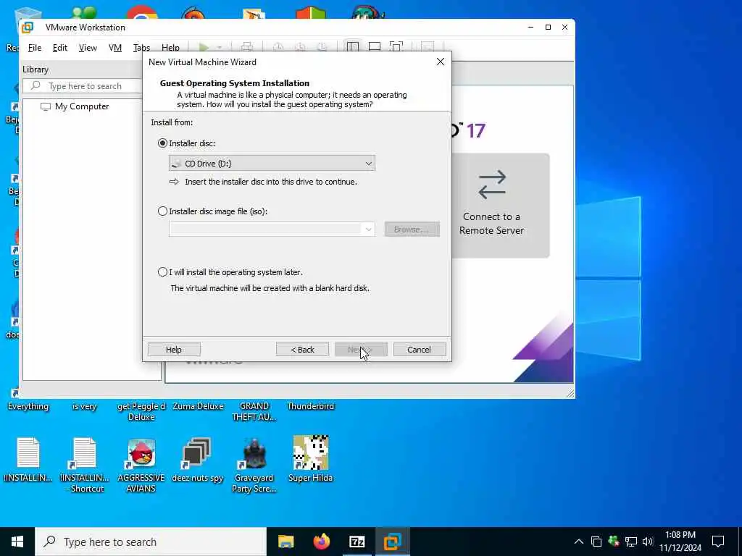Open 7-Zip from the taskbar
742x556 pixels.
click(x=357, y=542)
